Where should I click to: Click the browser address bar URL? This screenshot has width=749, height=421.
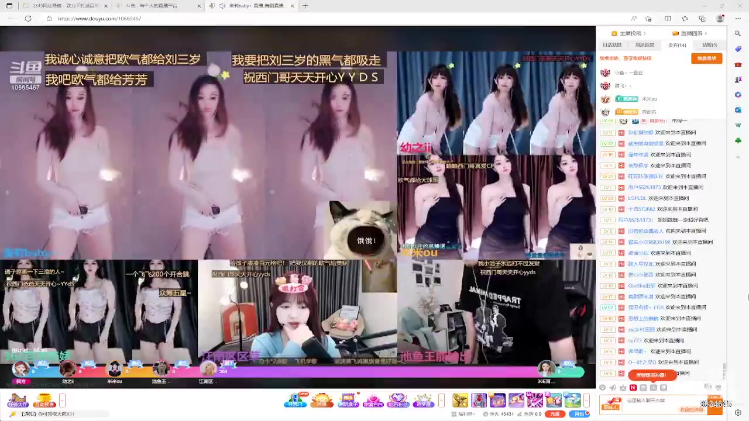pos(99,19)
